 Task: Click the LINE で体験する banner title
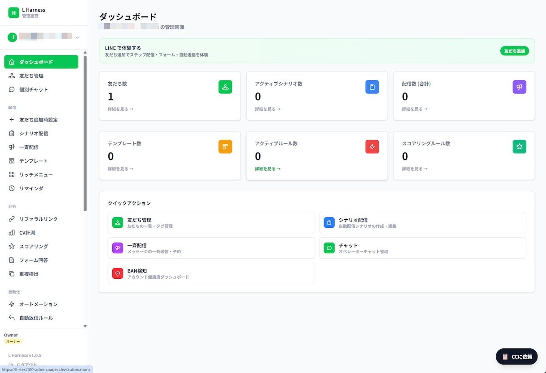pyautogui.click(x=123, y=48)
